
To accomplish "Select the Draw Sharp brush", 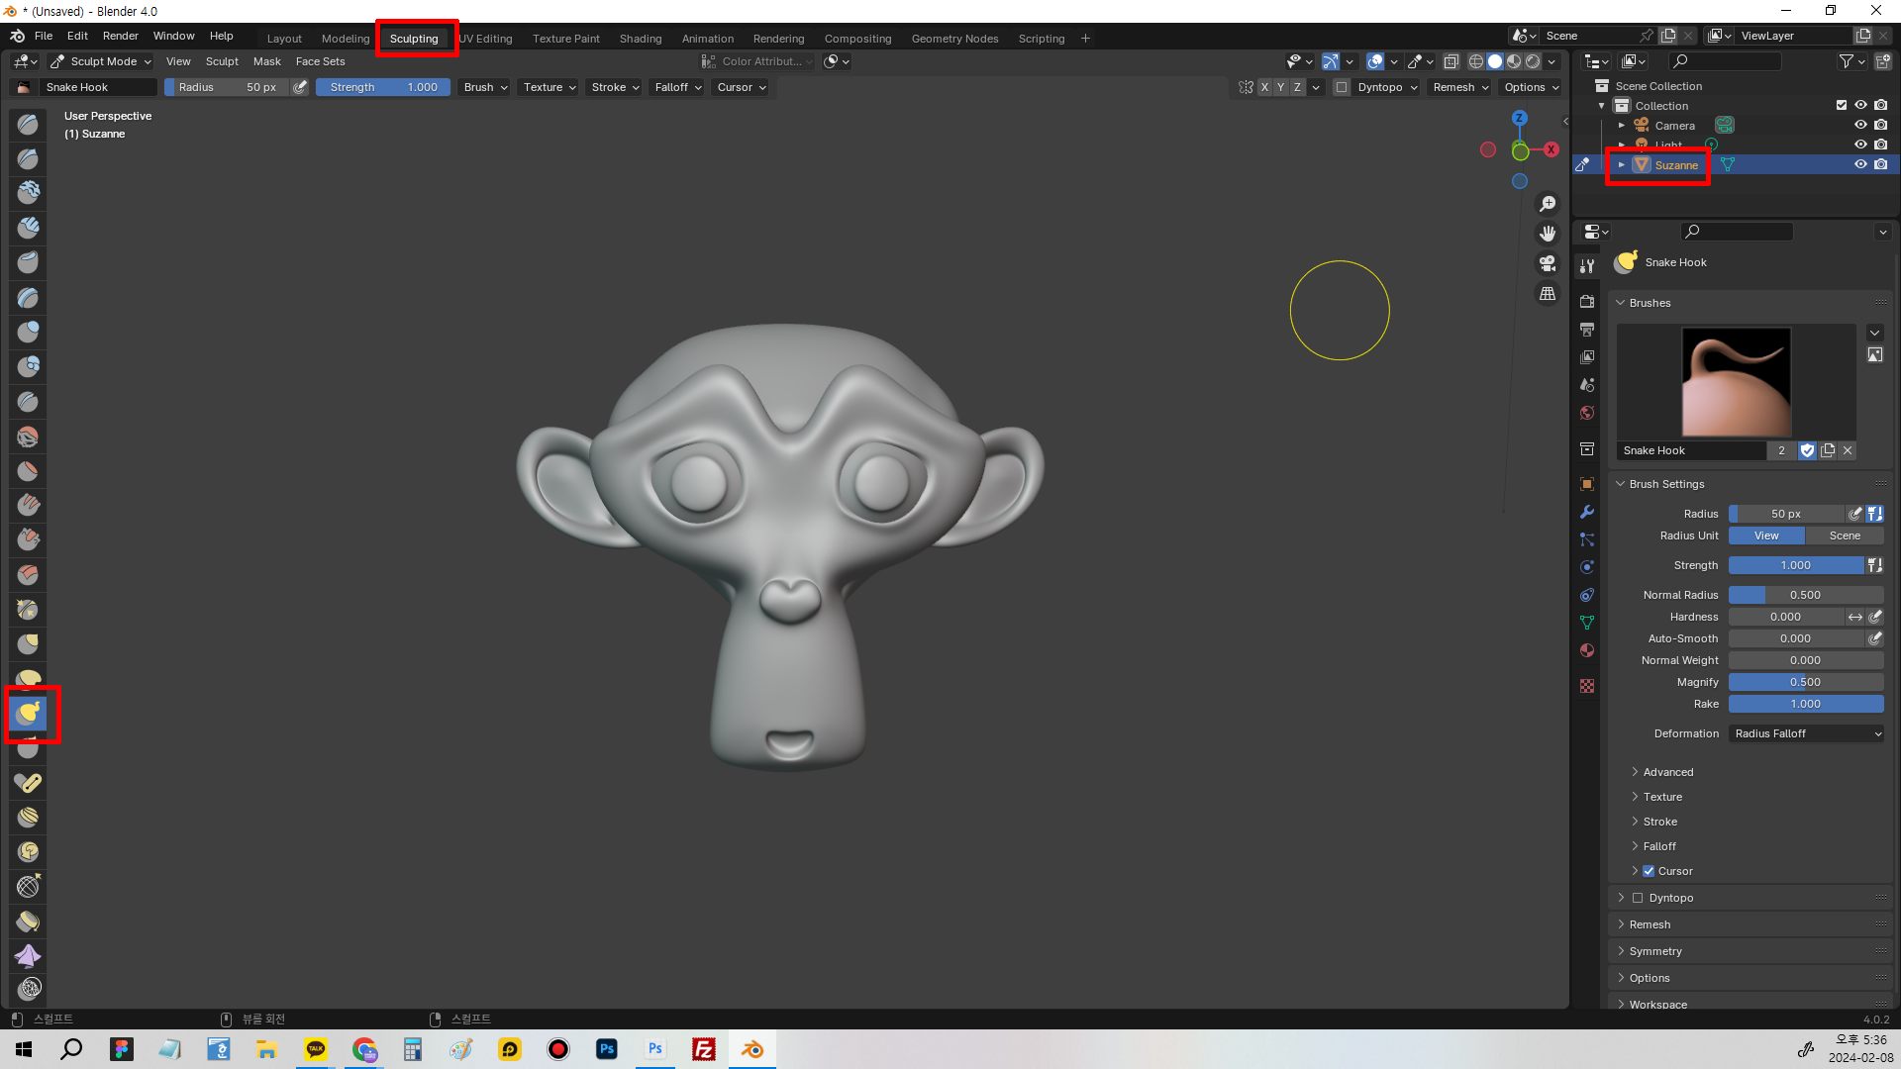I will pyautogui.click(x=28, y=159).
